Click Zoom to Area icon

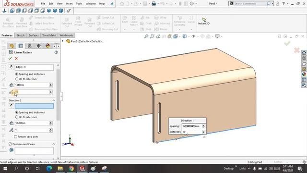point(152,37)
